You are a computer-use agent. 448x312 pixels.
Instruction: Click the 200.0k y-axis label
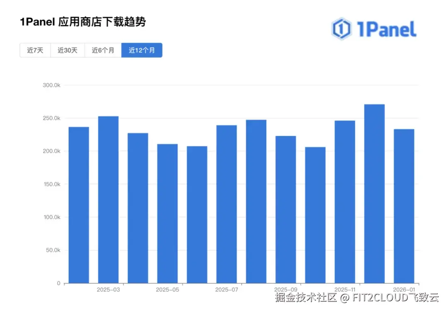tap(51, 151)
